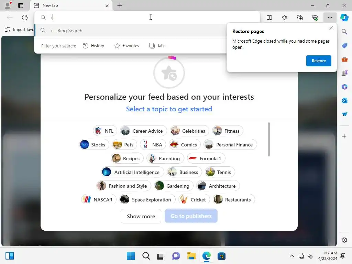Open Settings and more ellipsis menu
352x264 pixels.
[330, 18]
